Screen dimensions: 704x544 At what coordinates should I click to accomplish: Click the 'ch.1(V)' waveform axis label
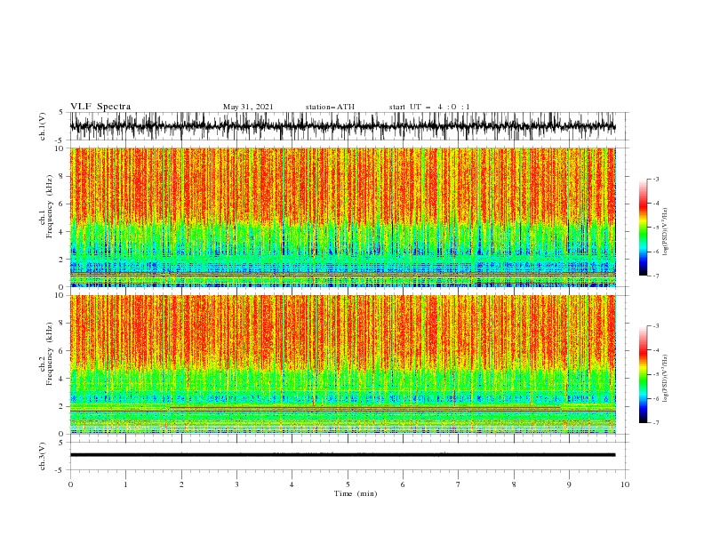click(x=43, y=126)
